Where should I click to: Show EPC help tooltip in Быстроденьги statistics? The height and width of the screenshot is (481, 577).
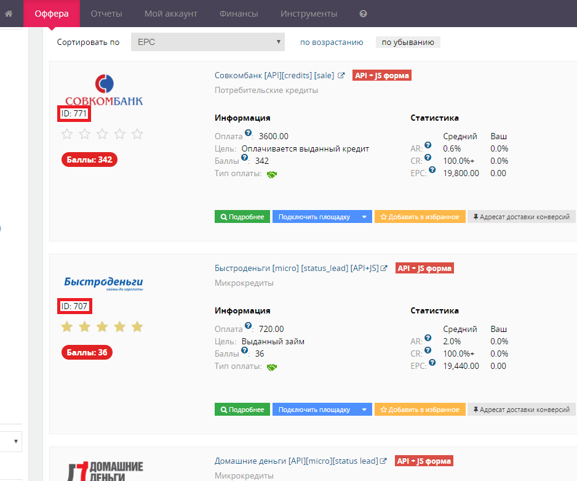pos(432,362)
